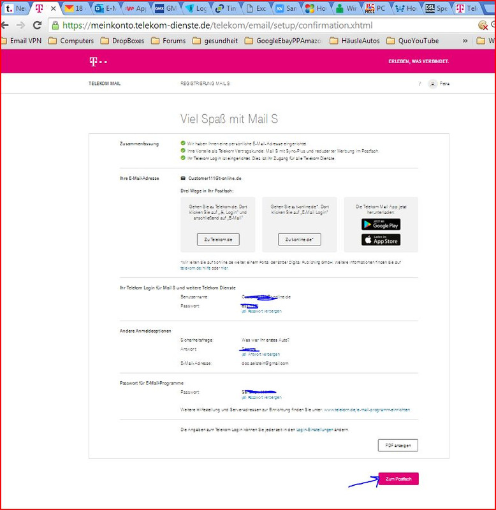Open the telekom.de/hilfe link
Image resolution: width=496 pixels, height=510 pixels.
pyautogui.click(x=194, y=268)
